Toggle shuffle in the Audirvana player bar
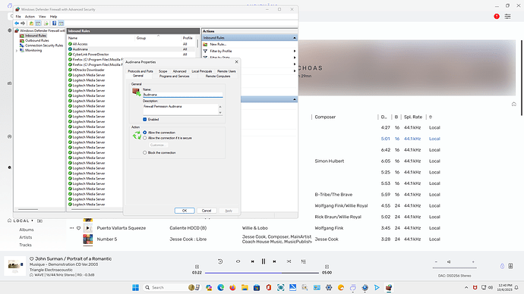The width and height of the screenshot is (524, 294). 289,261
